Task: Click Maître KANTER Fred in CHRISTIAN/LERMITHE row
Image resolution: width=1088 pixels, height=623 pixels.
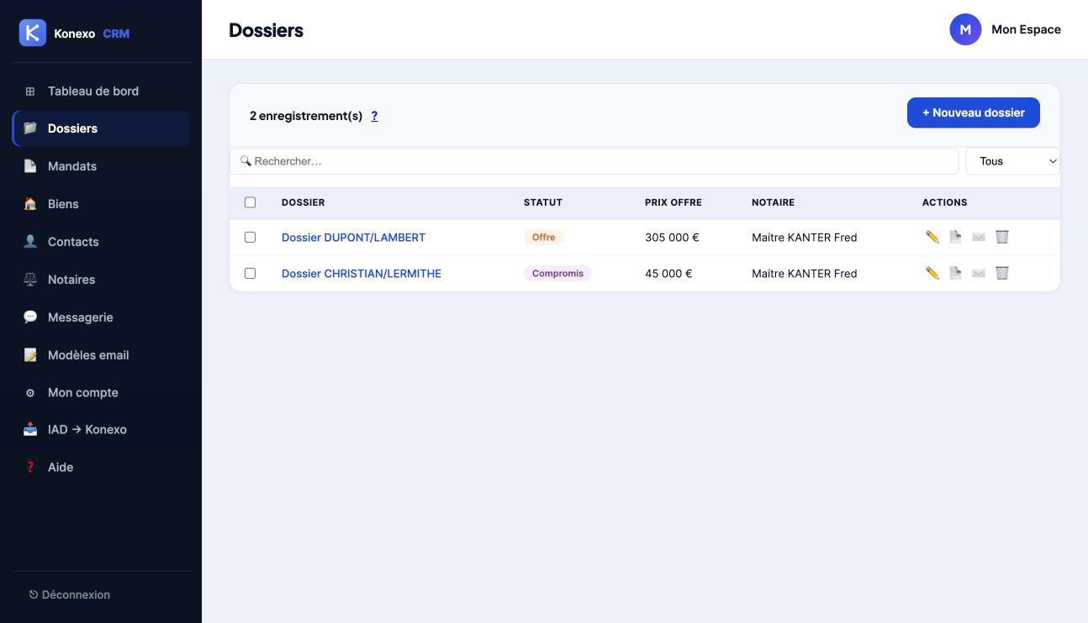Action: coord(805,274)
